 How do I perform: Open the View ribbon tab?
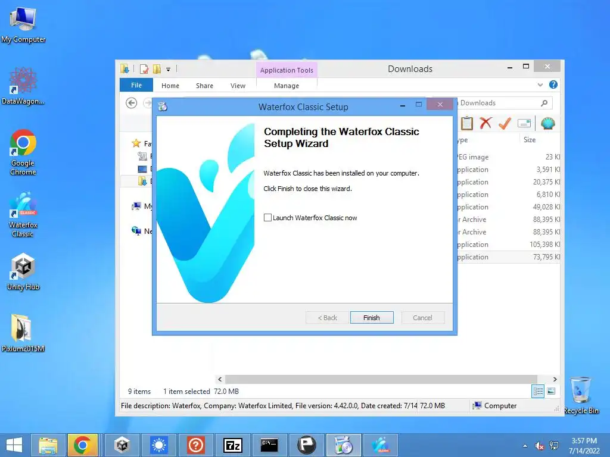238,86
